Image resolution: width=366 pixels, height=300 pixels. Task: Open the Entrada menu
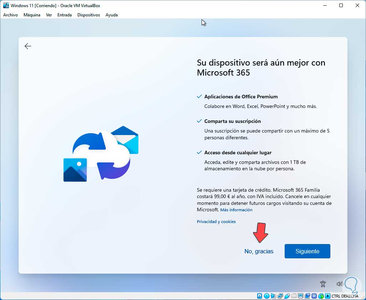click(65, 15)
